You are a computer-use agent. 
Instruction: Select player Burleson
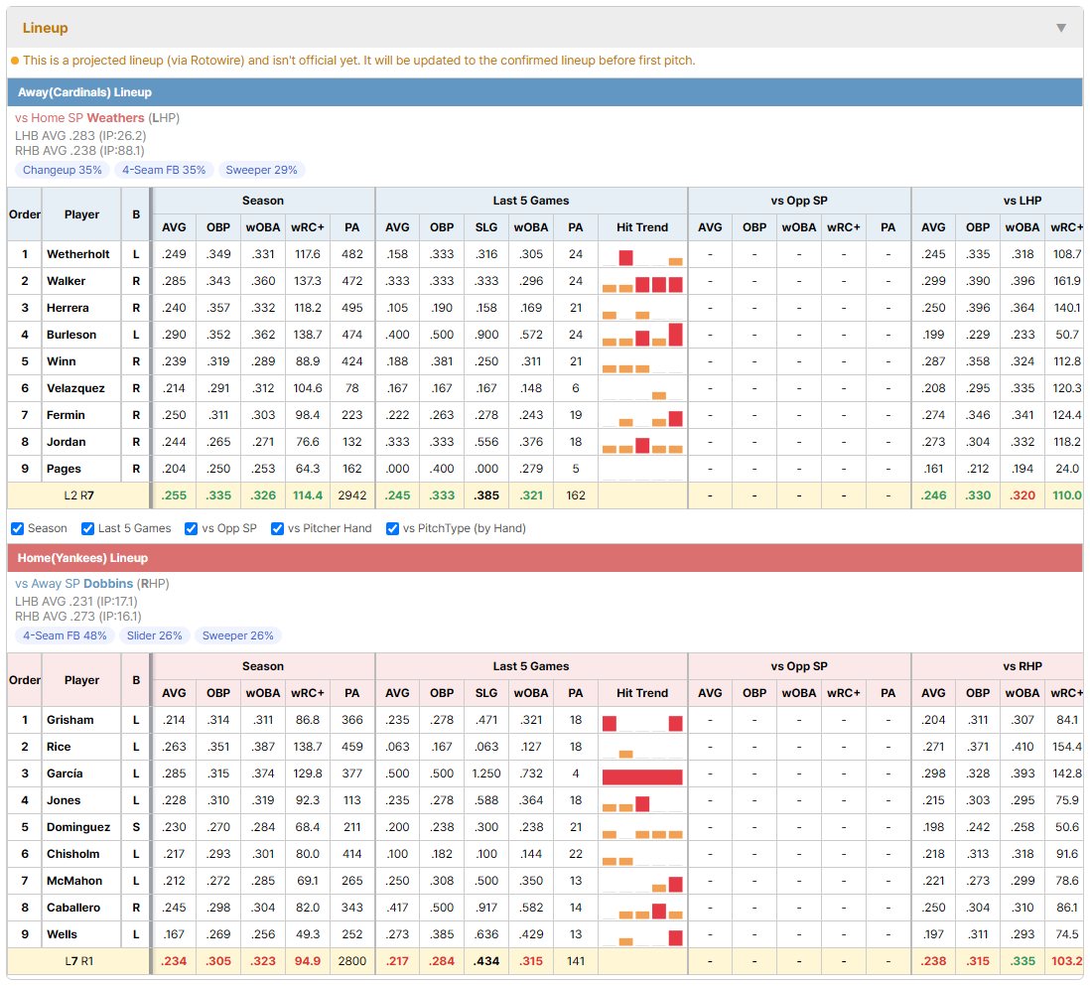[70, 336]
